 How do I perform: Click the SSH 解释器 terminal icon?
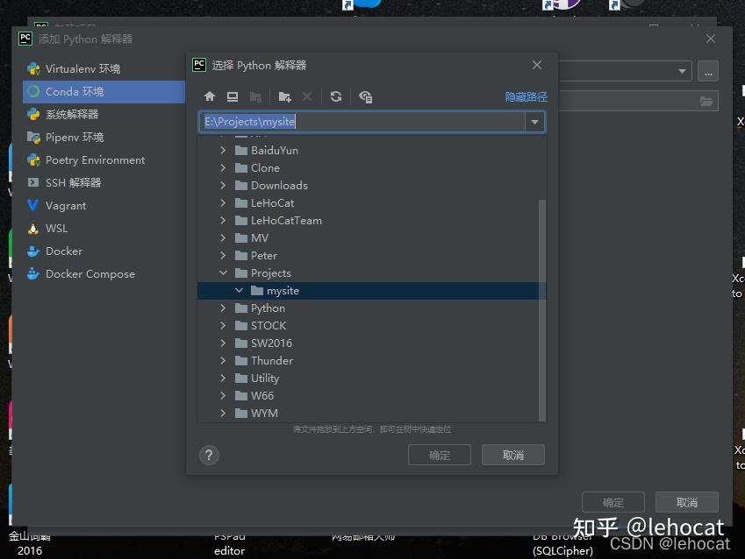tap(33, 182)
